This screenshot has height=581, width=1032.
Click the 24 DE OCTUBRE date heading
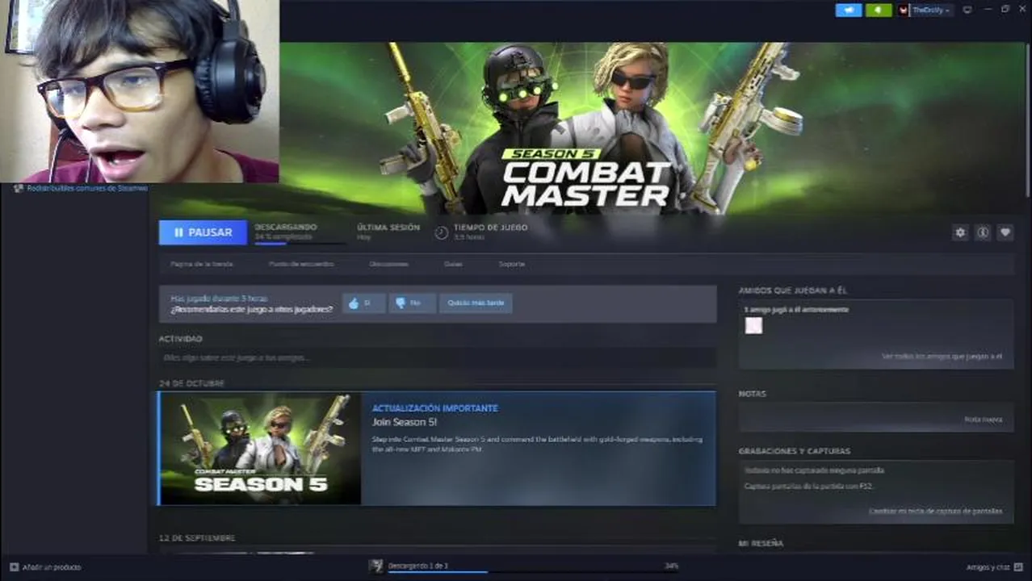[191, 383]
